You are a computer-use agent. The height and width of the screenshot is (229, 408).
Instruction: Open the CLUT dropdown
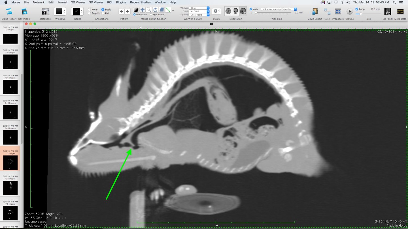199,11
